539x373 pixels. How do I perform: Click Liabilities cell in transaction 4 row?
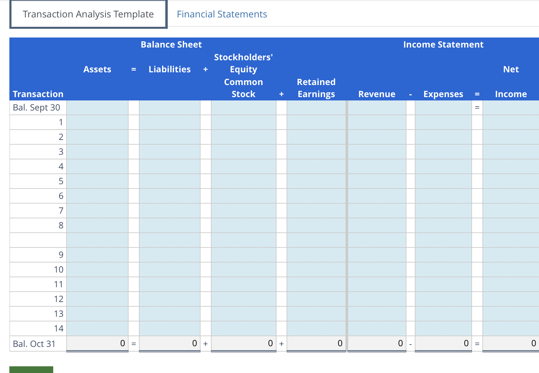[x=170, y=166]
